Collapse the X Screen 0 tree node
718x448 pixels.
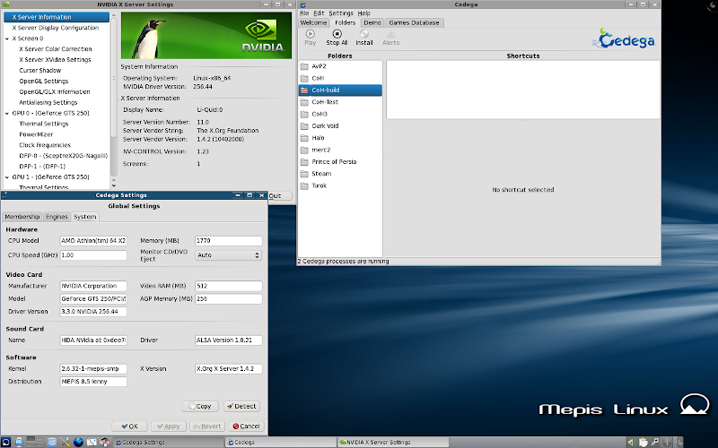click(x=6, y=39)
